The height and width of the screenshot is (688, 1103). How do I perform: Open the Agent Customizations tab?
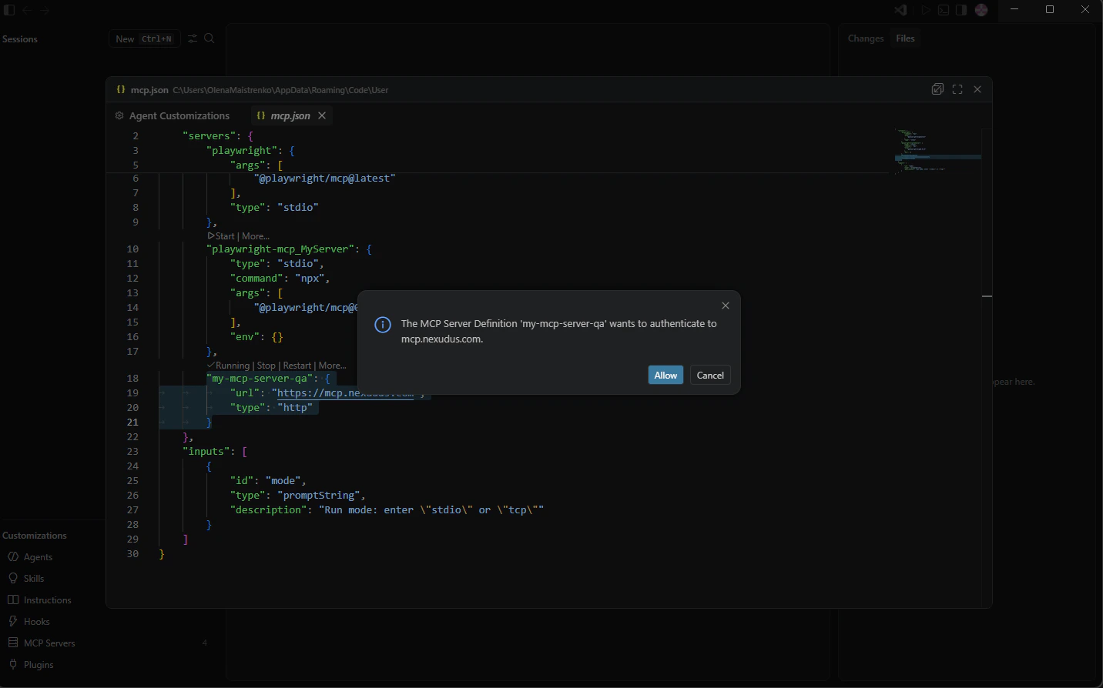click(173, 115)
